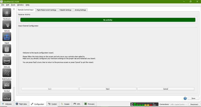Open the Gimbal camera settings
The height and width of the screenshot is (107, 201).
coord(7,85)
